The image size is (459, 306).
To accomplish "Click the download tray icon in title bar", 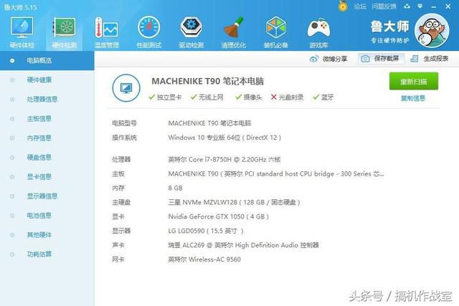I will pos(407,6).
